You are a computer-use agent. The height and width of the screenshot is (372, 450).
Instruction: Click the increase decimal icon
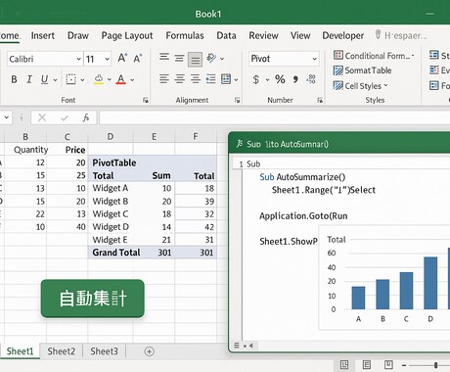[x=311, y=79]
